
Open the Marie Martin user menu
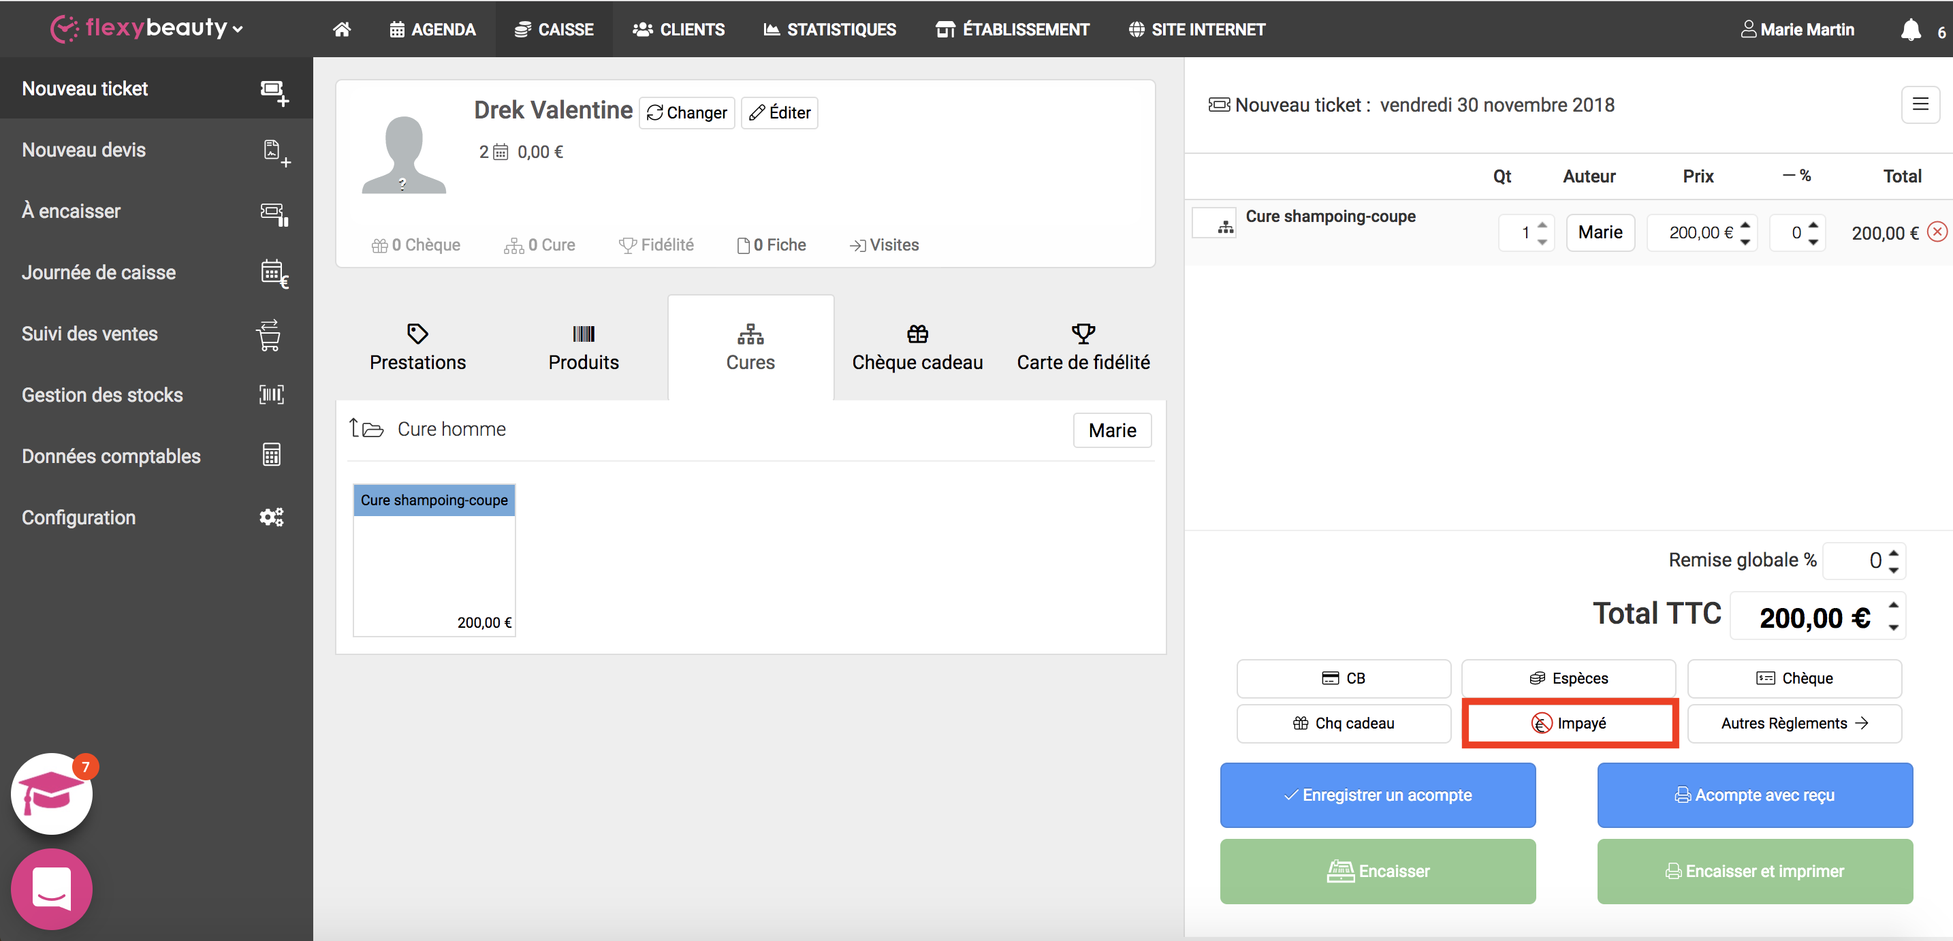1798,29
